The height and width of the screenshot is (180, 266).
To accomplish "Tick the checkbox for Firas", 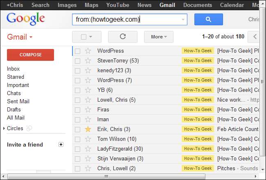I will coord(77,110).
